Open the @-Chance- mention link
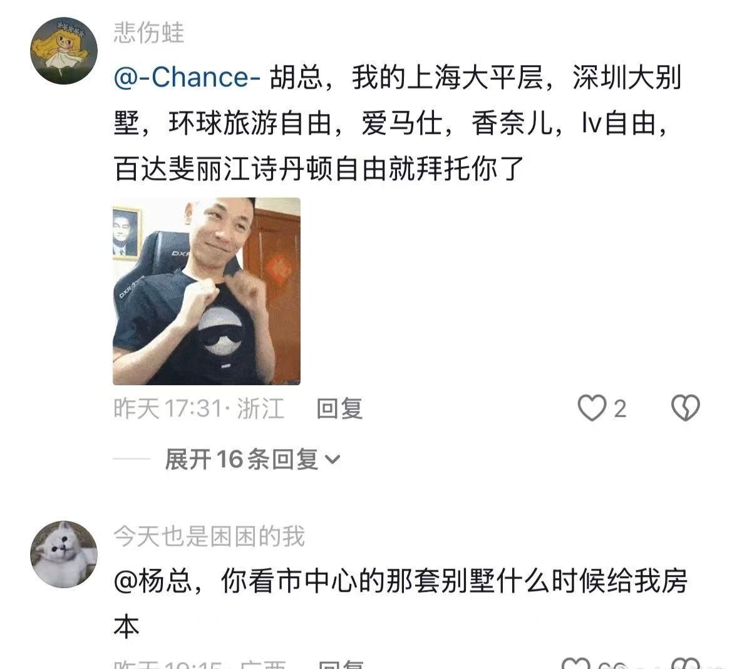 [x=187, y=78]
